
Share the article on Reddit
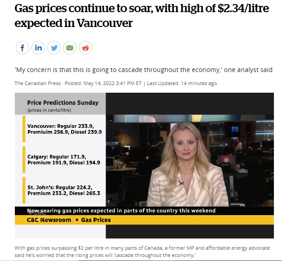pos(85,48)
